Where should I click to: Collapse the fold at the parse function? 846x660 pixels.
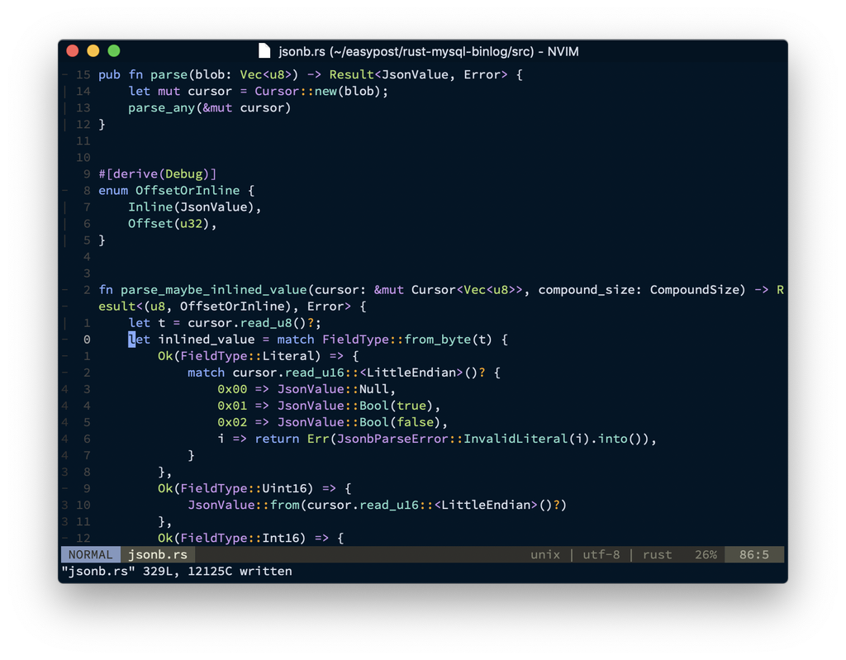click(66, 74)
